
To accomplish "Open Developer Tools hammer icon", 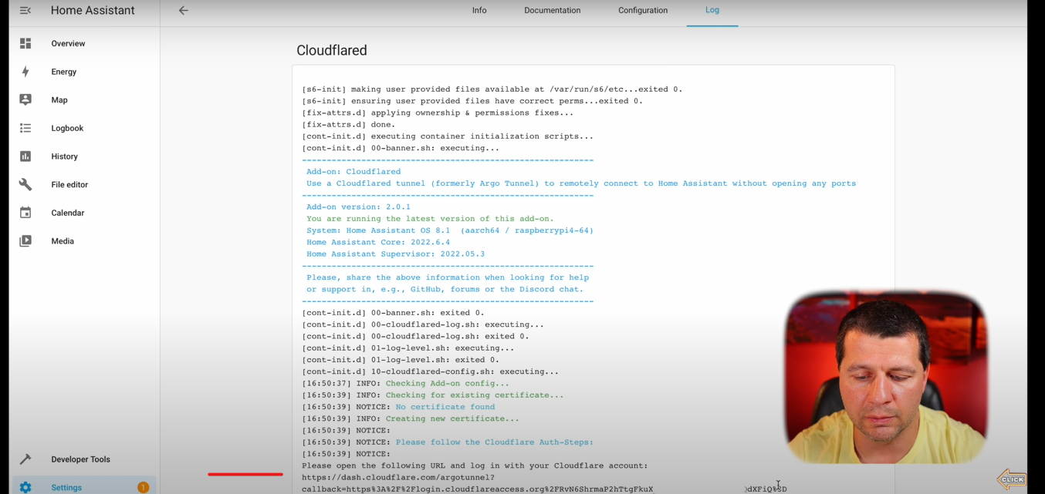I will pyautogui.click(x=25, y=459).
